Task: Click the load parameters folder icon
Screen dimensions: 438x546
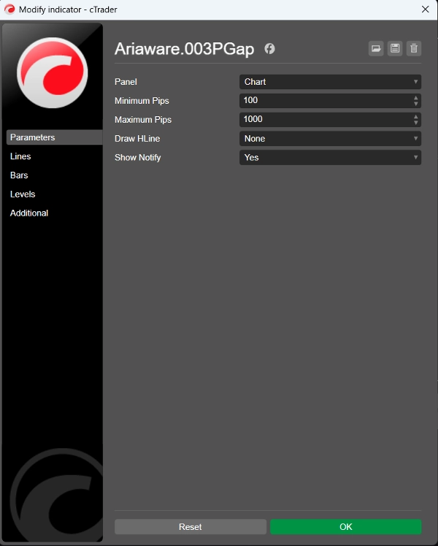Action: 376,49
